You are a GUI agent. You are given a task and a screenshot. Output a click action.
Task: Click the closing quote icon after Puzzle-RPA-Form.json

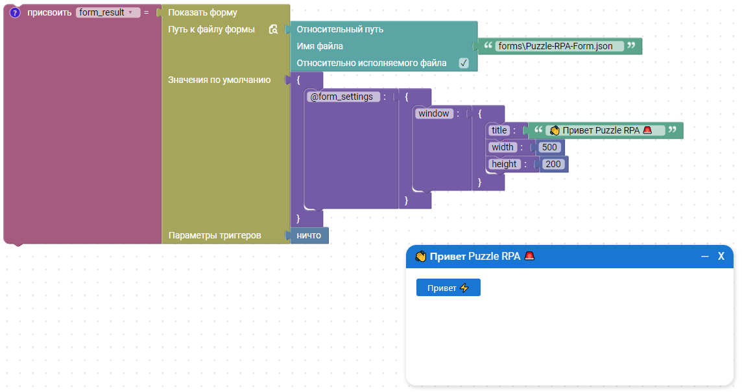click(x=631, y=46)
